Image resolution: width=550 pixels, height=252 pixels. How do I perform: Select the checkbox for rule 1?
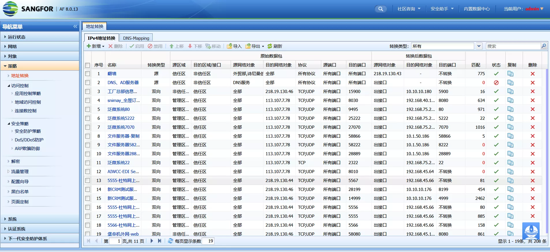[88, 74]
